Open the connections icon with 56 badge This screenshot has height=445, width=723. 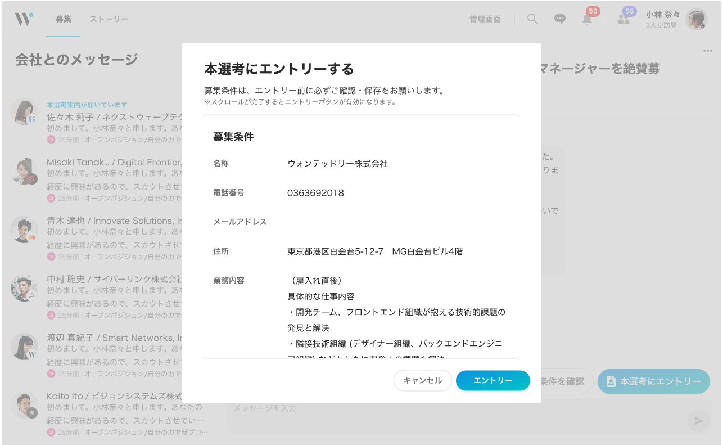pos(623,20)
